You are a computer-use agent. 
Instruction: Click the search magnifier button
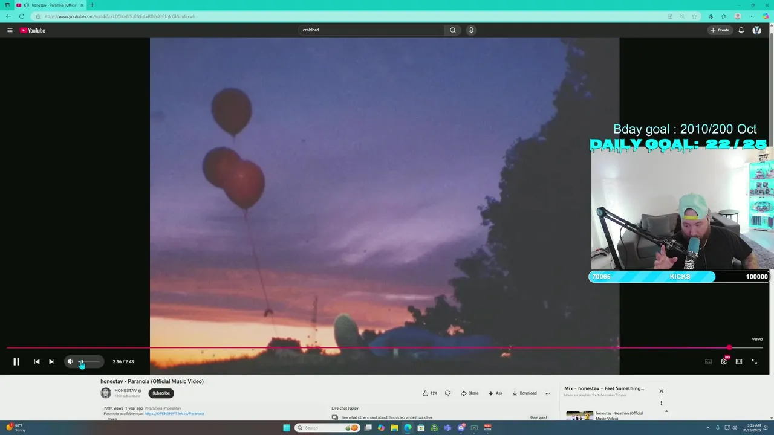pos(452,30)
